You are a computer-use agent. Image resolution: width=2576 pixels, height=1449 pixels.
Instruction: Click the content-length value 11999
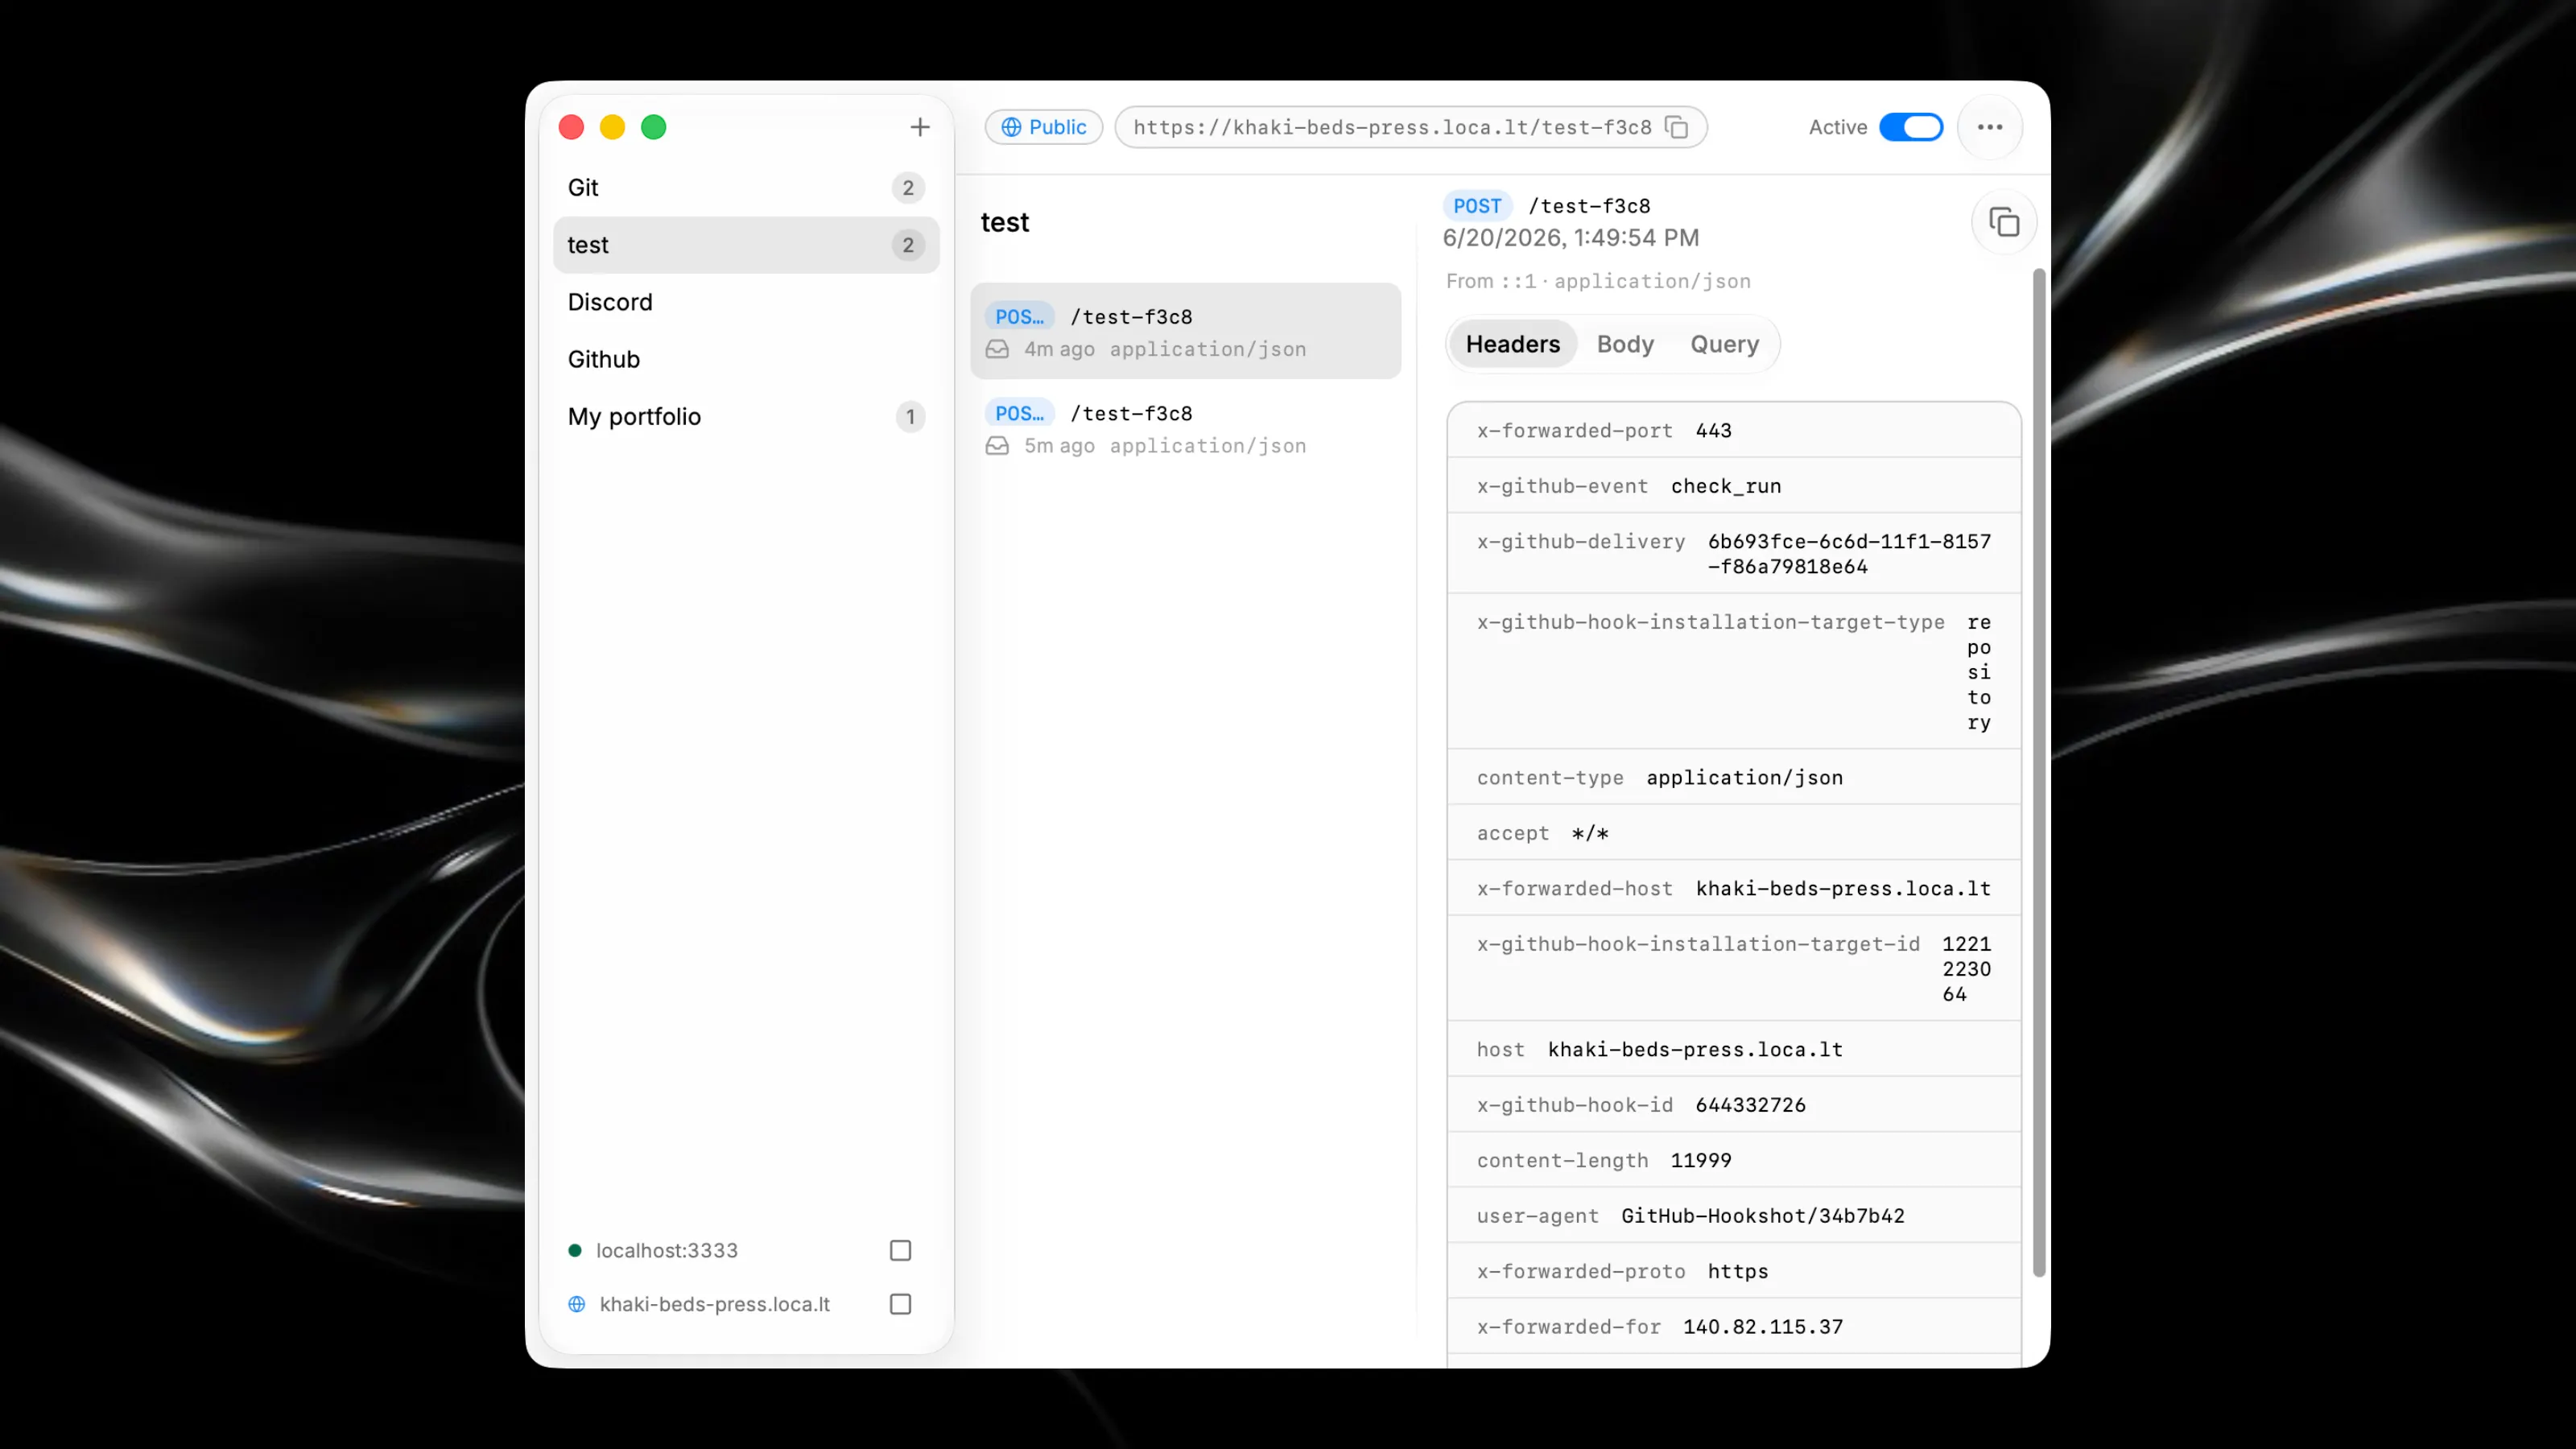tap(1700, 1160)
